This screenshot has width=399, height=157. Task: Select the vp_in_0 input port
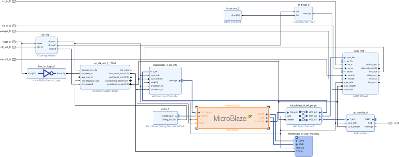tap(14, 26)
